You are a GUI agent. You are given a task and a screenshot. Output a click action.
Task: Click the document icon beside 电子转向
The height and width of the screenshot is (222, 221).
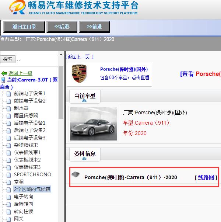tap(8, 197)
